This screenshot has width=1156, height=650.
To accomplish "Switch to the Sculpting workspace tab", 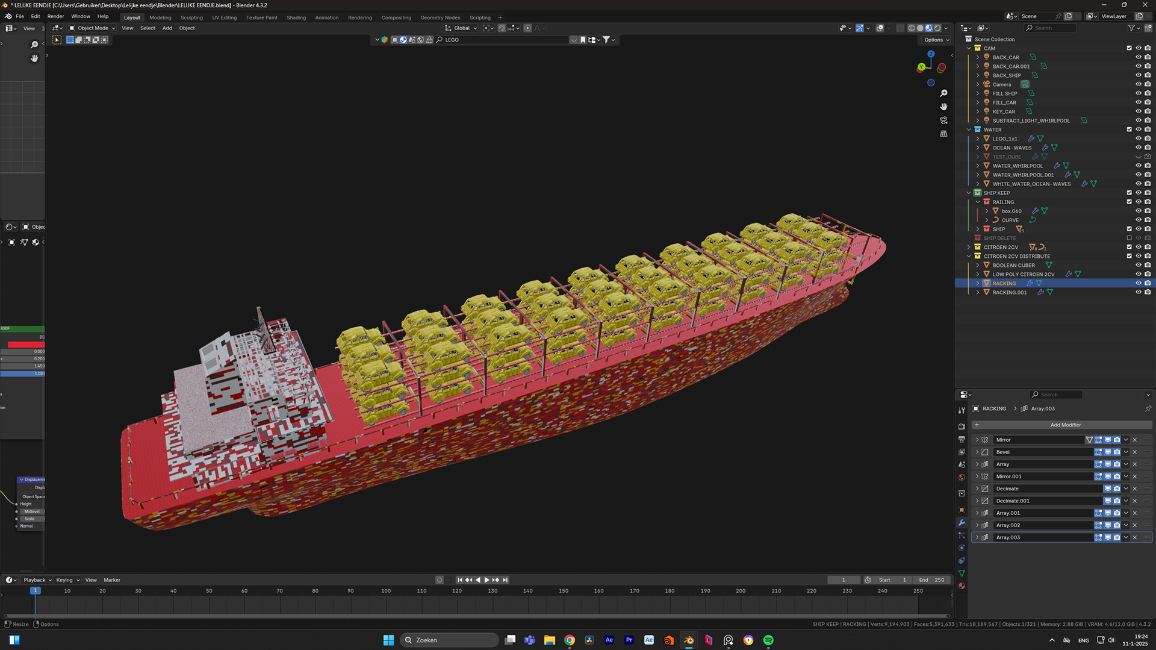I will click(191, 17).
